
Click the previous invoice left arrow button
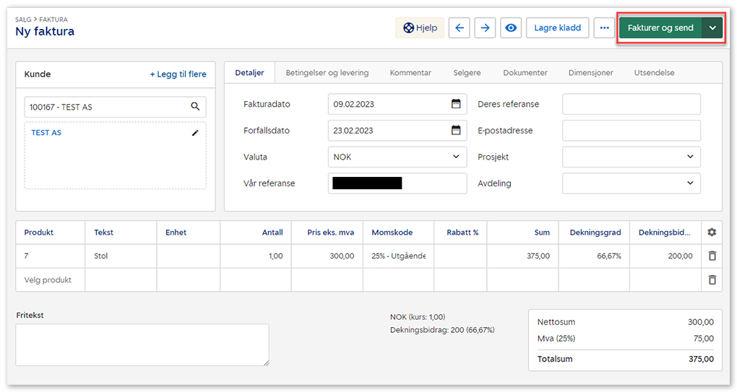tap(460, 28)
